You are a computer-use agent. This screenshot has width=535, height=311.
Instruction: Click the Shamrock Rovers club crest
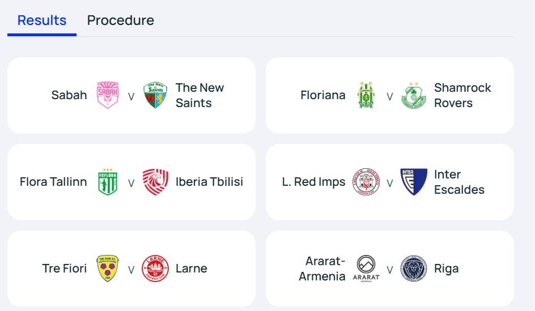414,95
